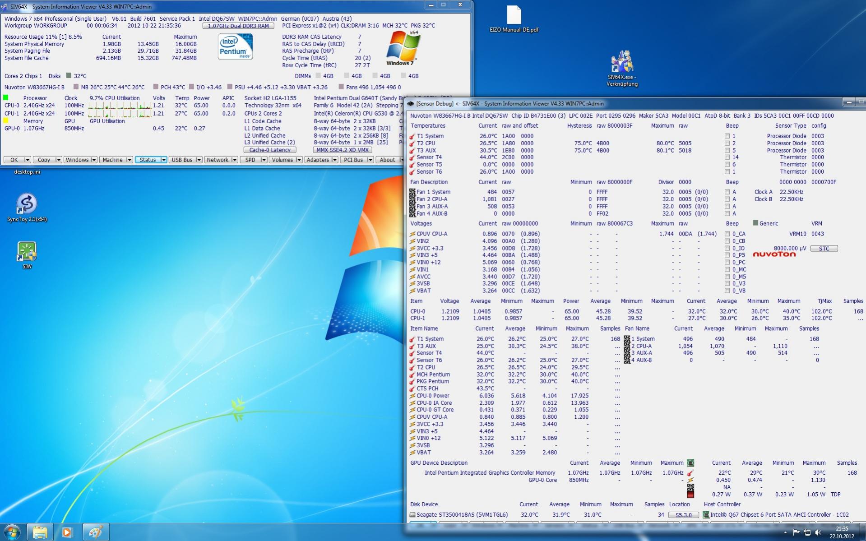Open the EIZO Manual-DE.pdf desktop file

514,19
